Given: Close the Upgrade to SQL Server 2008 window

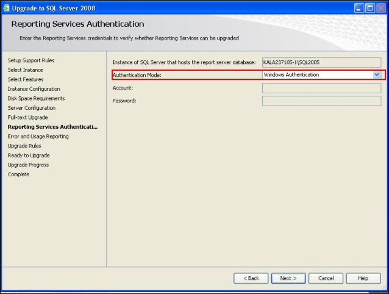Looking at the screenshot, I should pyautogui.click(x=381, y=8).
